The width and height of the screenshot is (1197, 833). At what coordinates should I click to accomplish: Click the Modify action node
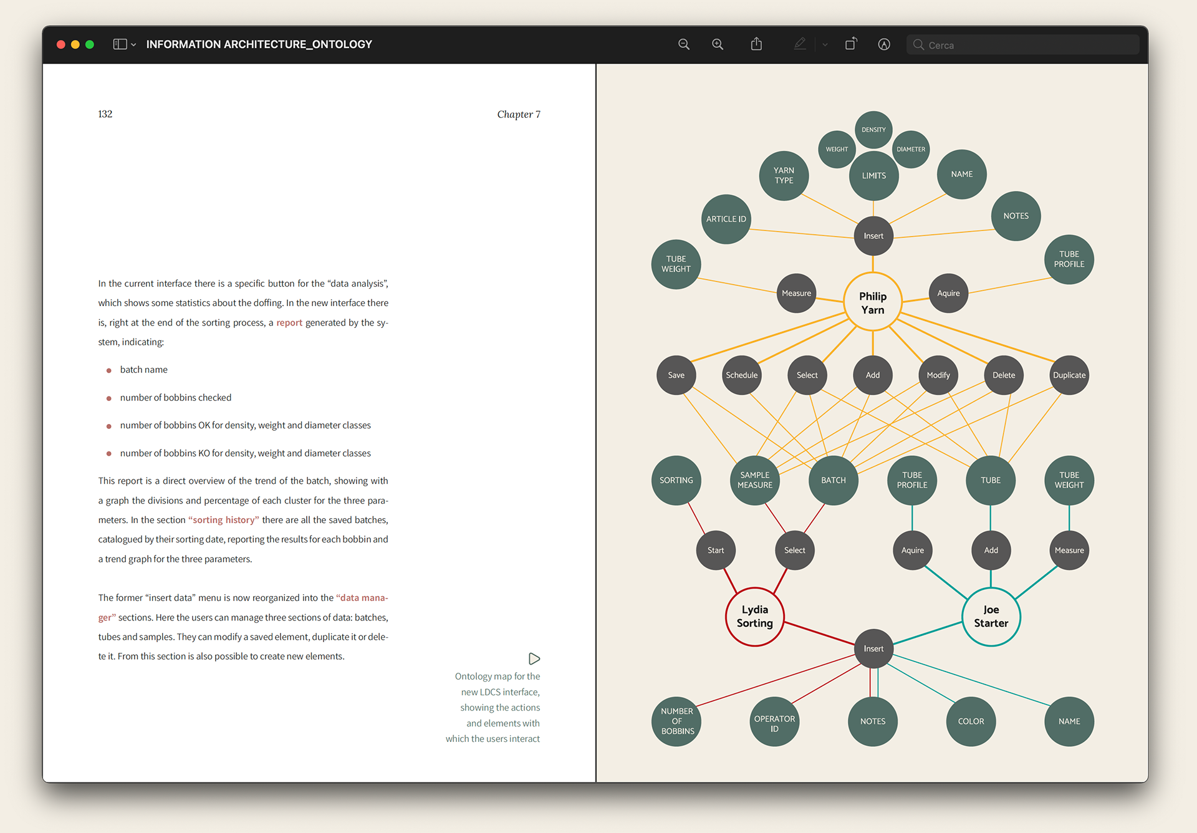[x=938, y=375]
